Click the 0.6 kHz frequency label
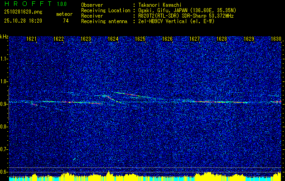 4,172
